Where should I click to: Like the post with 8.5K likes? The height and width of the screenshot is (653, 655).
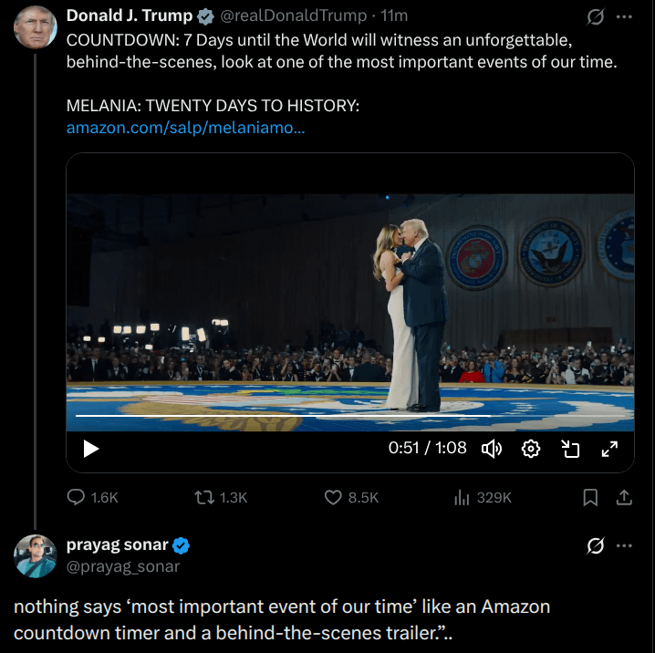(x=334, y=497)
